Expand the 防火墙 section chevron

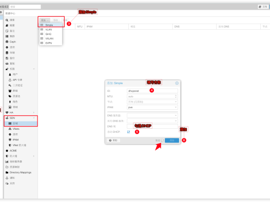pos(34,156)
